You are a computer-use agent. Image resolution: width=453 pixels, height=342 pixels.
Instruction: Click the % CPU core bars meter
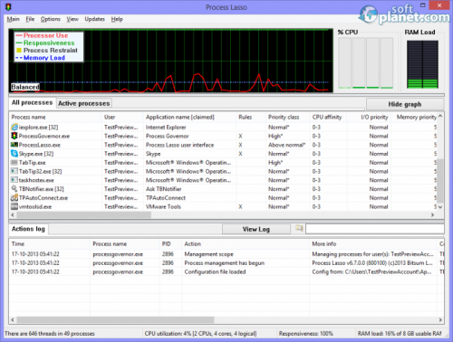pyautogui.click(x=366, y=62)
